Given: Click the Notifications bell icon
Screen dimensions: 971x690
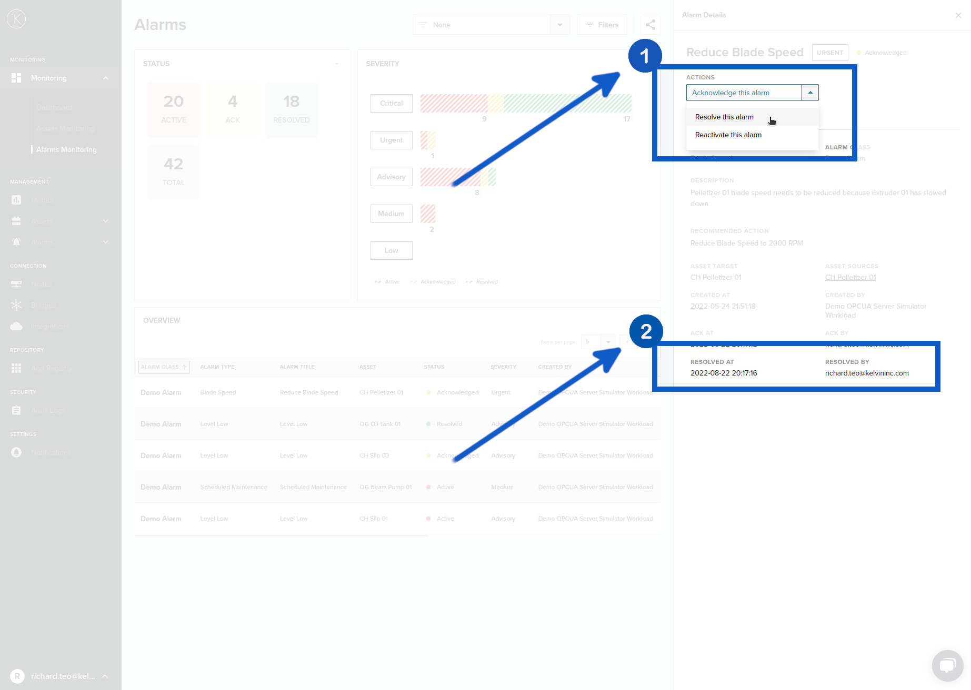Looking at the screenshot, I should pos(16,453).
